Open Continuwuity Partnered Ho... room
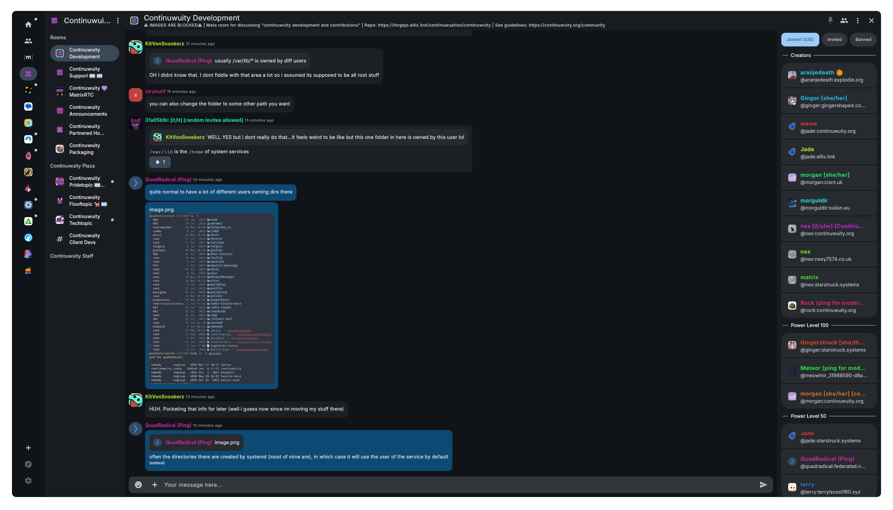The image size is (893, 510). tap(84, 130)
